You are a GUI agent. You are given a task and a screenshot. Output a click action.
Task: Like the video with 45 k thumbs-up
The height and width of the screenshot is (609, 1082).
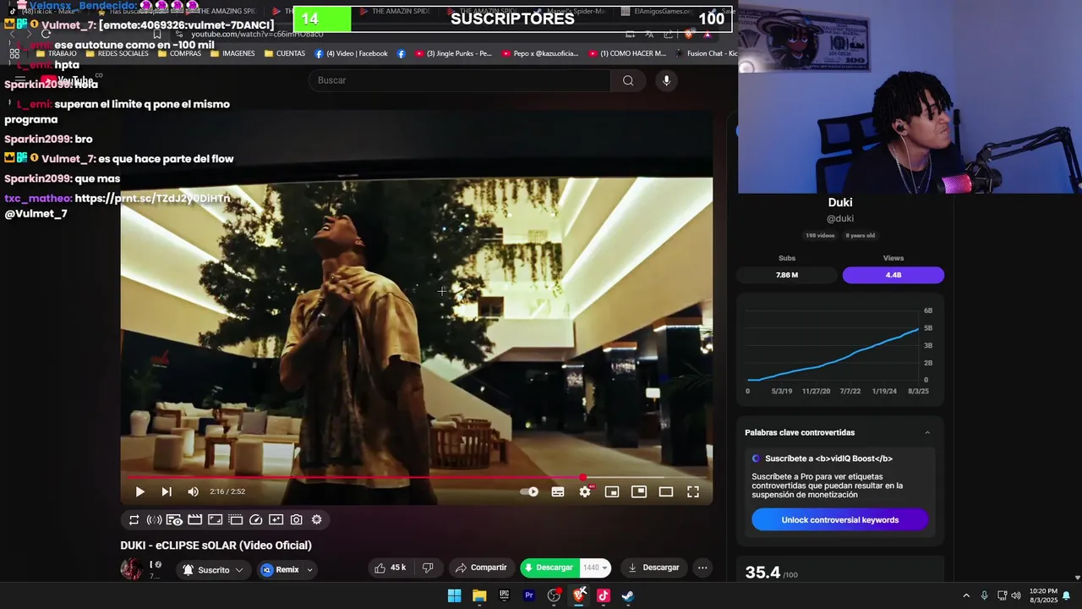pyautogui.click(x=391, y=568)
